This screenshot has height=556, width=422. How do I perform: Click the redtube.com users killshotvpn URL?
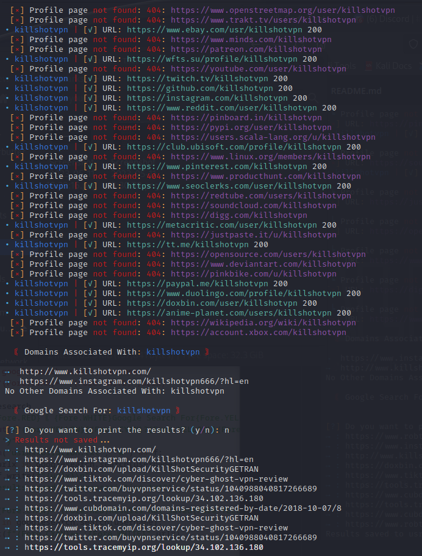click(261, 196)
